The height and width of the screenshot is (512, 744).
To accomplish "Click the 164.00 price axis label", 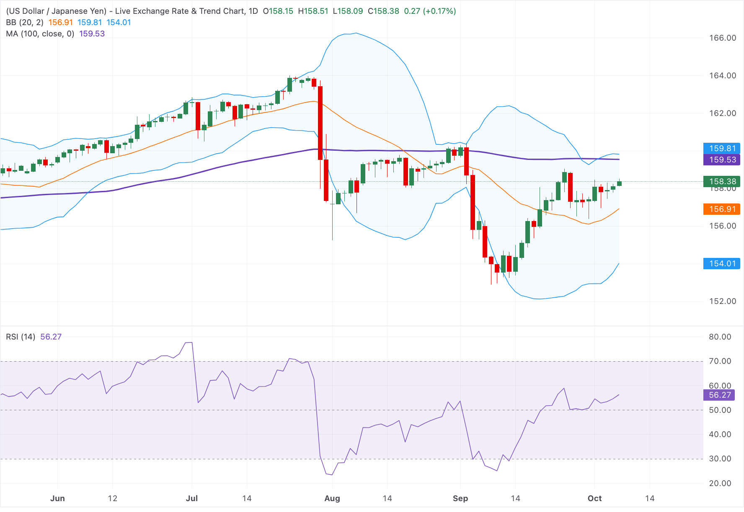I will tap(723, 75).
